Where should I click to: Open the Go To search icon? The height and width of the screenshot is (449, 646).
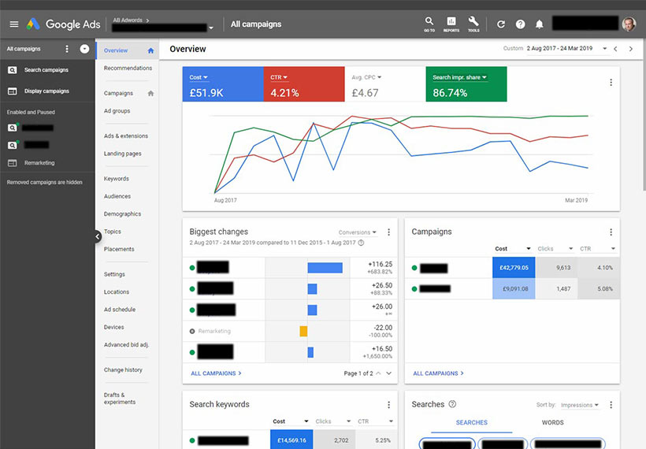point(429,24)
